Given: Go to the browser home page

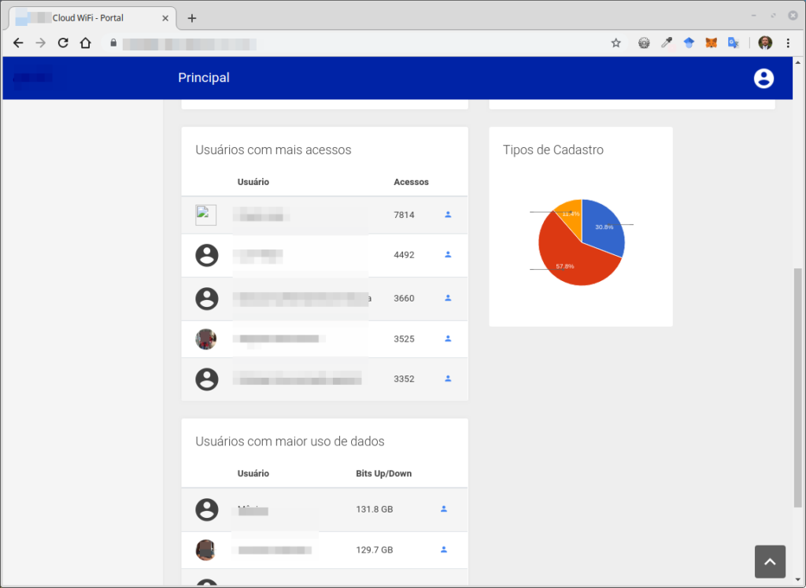Looking at the screenshot, I should 86,43.
